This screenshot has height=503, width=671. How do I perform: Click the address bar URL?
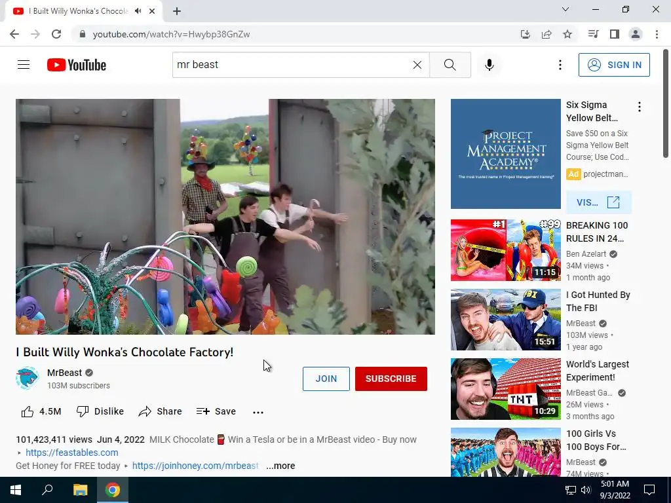(171, 34)
